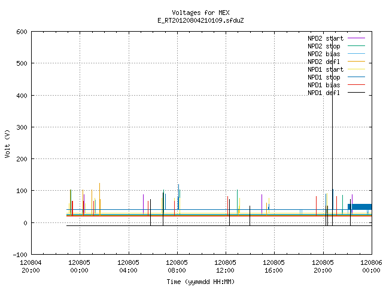Click the 600 y-axis tick label
The width and height of the screenshot is (383, 287).
pos(22,32)
